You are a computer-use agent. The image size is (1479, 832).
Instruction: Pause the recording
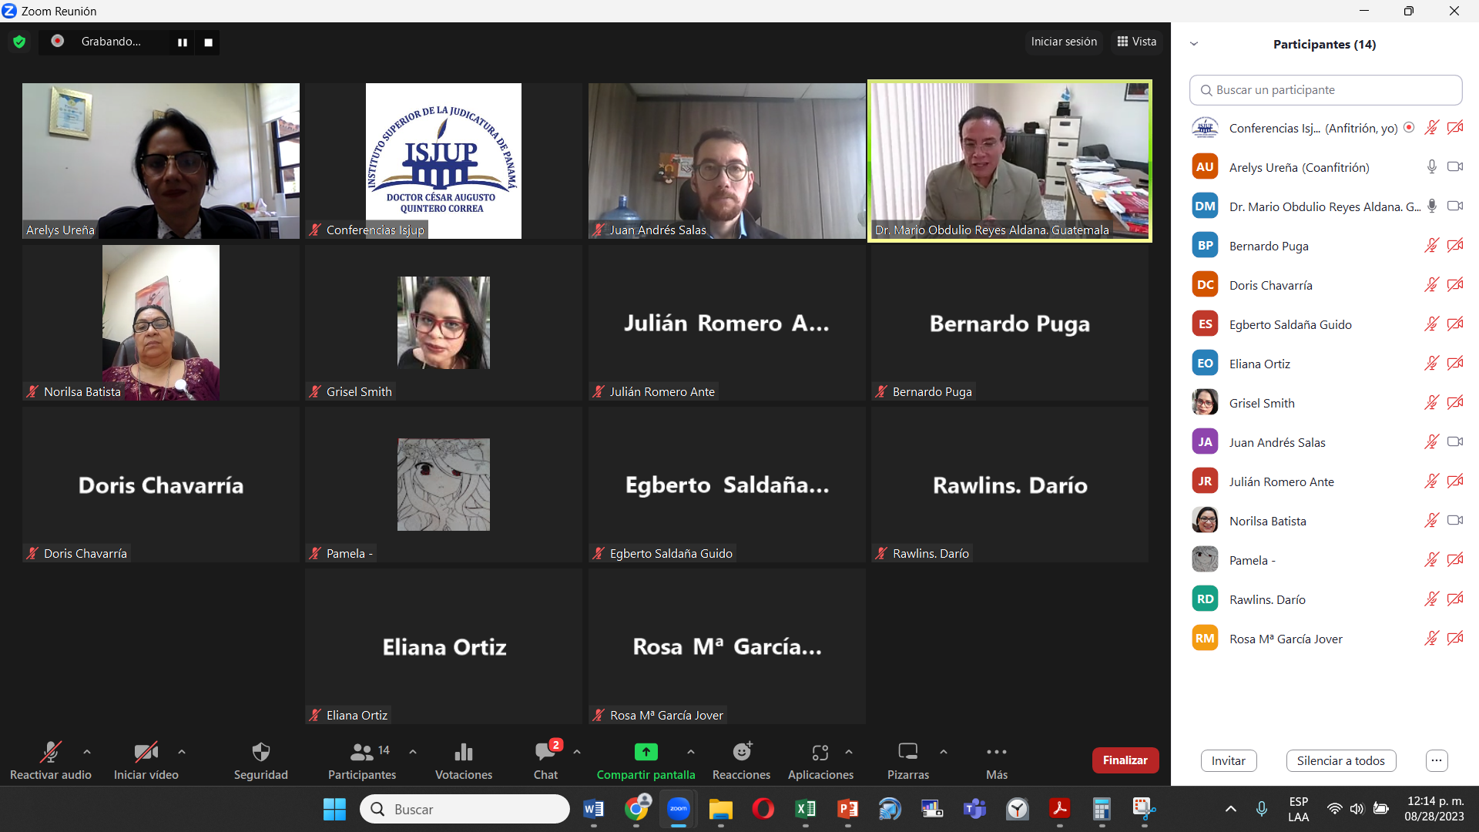coord(183,42)
